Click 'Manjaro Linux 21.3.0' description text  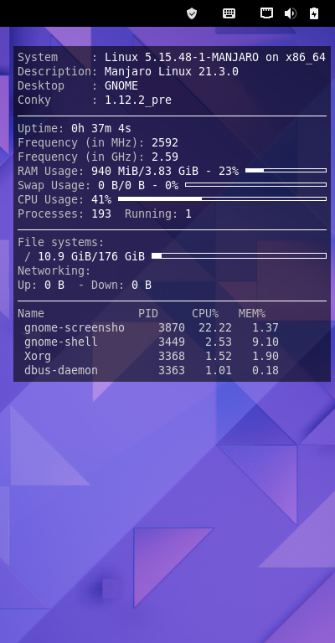tap(172, 71)
